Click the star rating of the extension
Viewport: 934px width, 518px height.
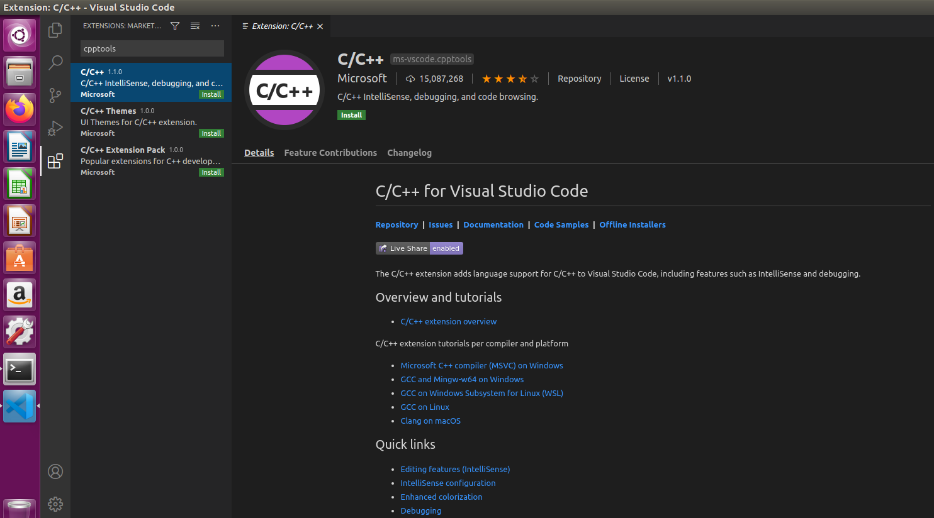pyautogui.click(x=510, y=79)
